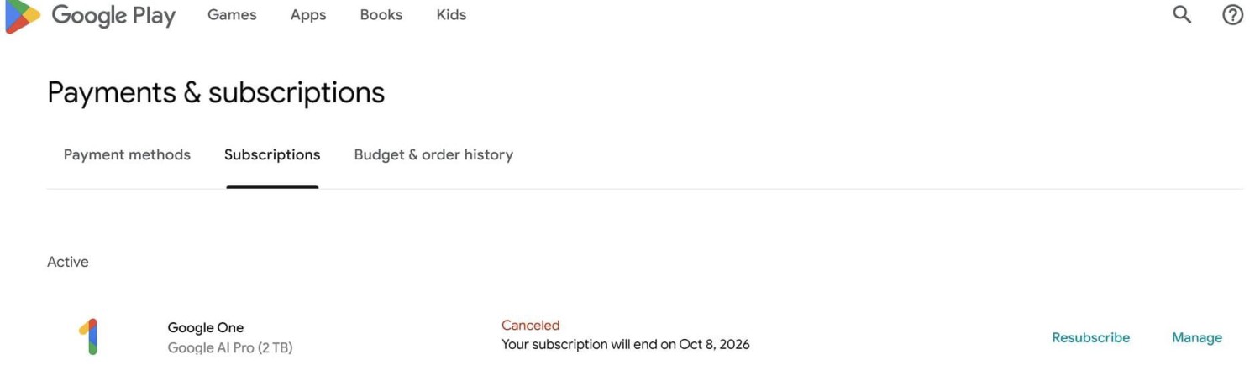
Task: Switch to the Payment methods tab
Action: click(x=127, y=154)
